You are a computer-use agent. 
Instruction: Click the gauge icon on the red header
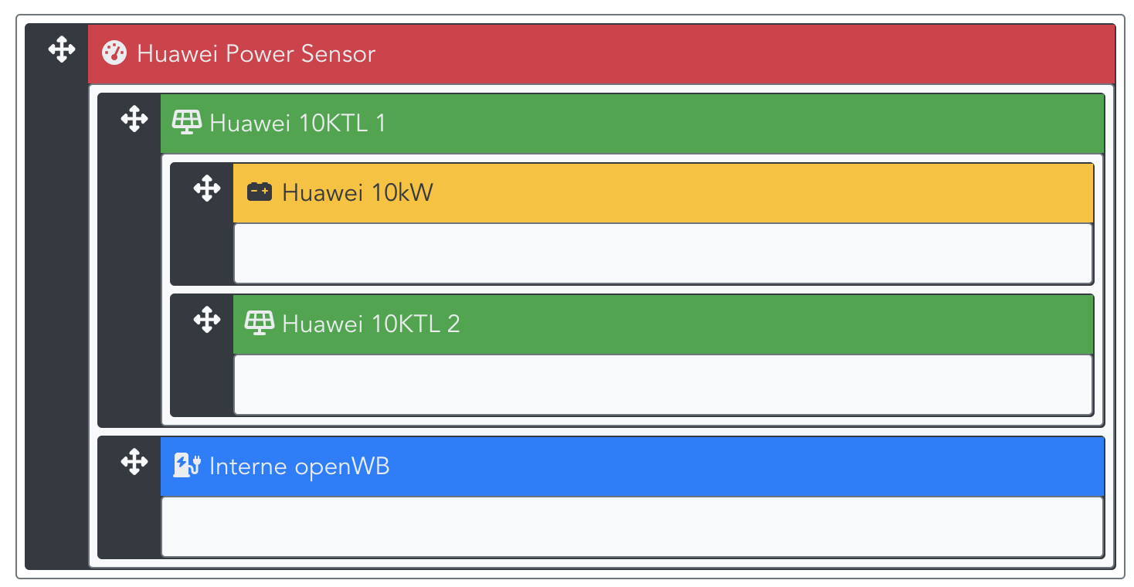point(114,53)
